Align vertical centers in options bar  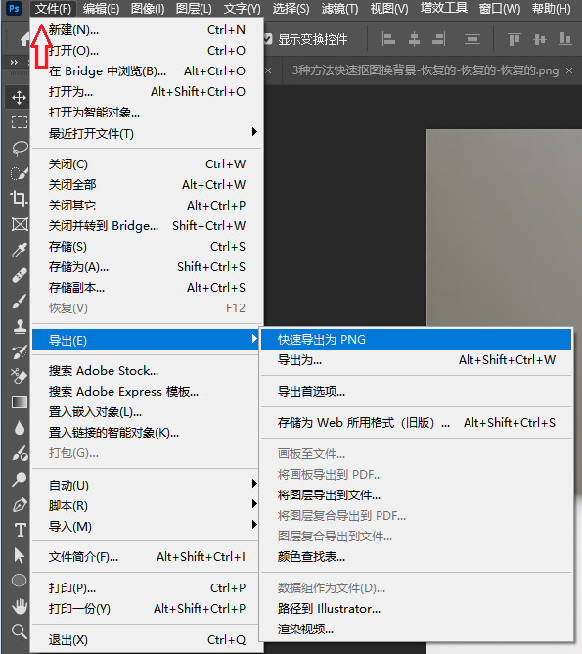point(540,39)
